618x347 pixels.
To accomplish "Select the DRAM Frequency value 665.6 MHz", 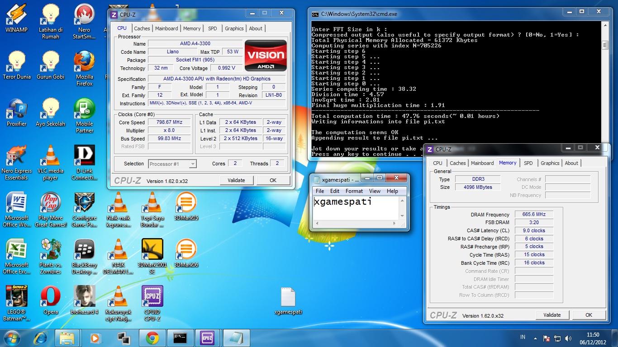I will [534, 215].
